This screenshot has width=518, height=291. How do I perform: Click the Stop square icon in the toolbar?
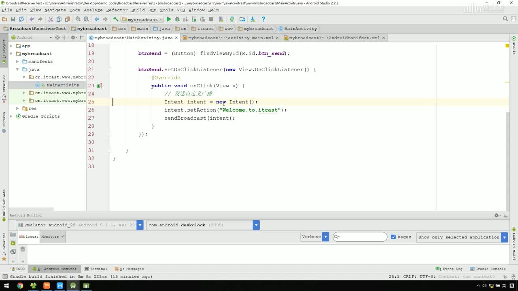click(211, 19)
